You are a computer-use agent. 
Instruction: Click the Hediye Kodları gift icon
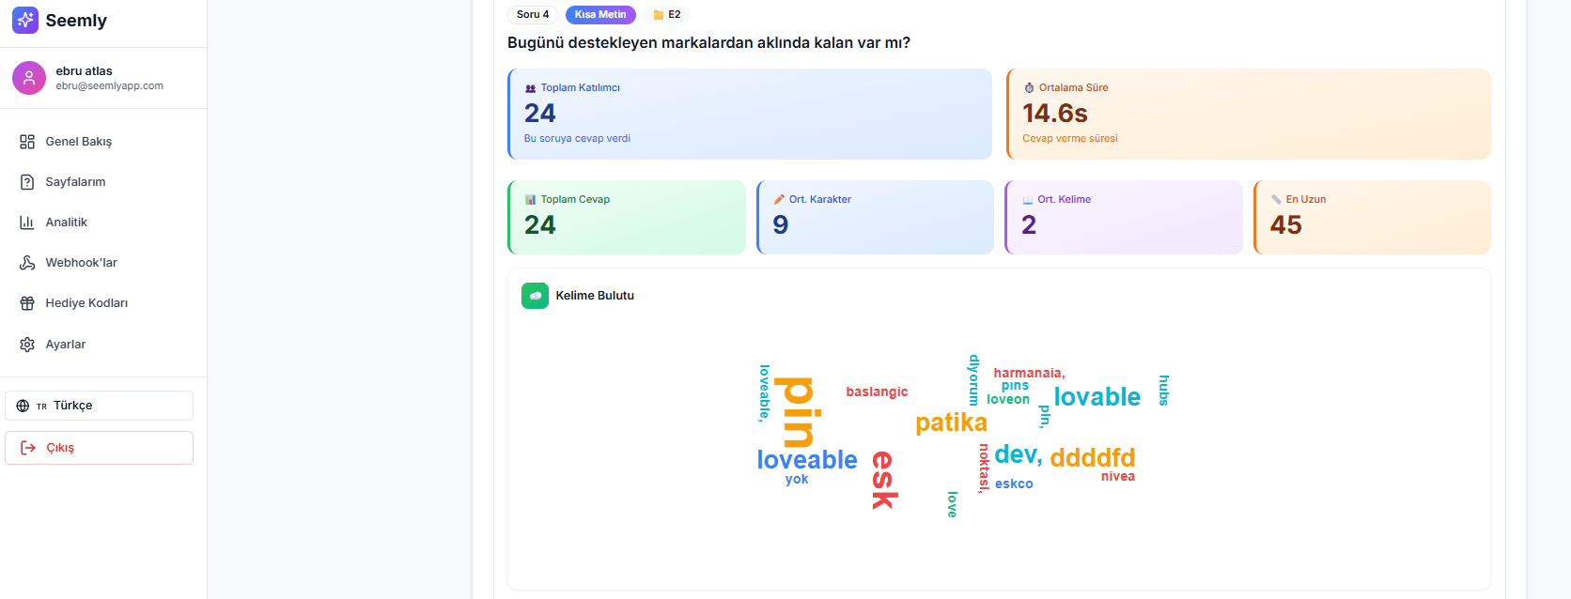click(x=27, y=303)
